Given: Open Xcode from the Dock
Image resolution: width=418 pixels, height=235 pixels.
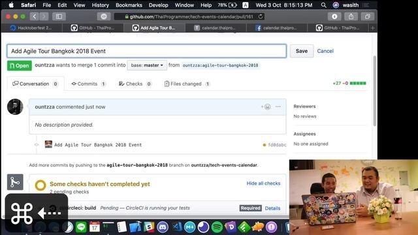Looking at the screenshot, I should click(135, 227).
